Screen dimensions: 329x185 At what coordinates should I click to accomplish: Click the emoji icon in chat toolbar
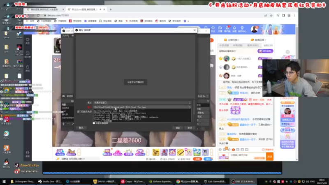[x=220, y=150]
